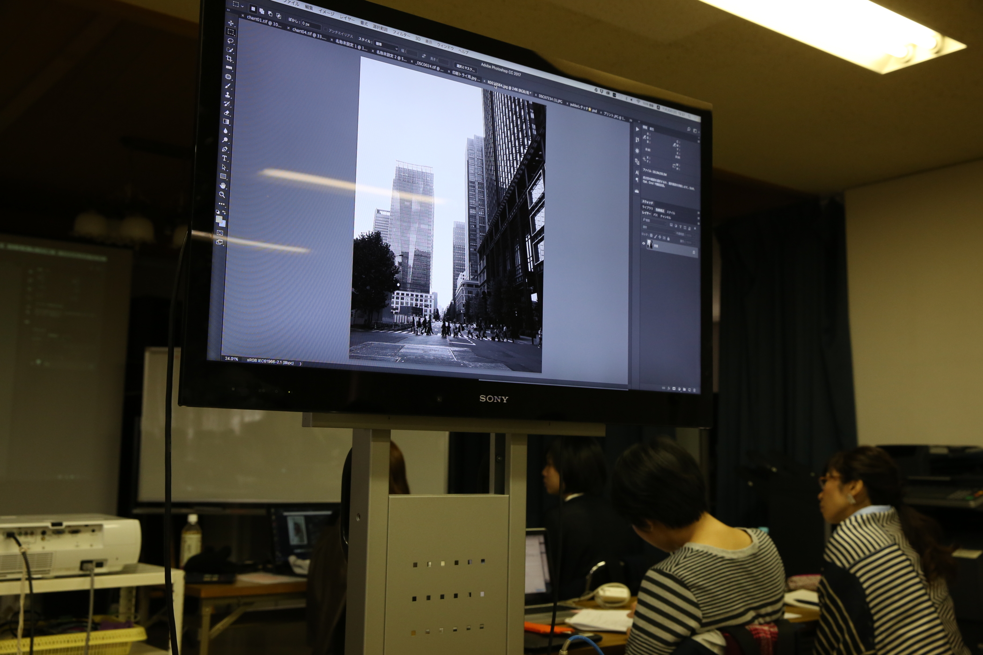Select the Move tool

tap(231, 23)
